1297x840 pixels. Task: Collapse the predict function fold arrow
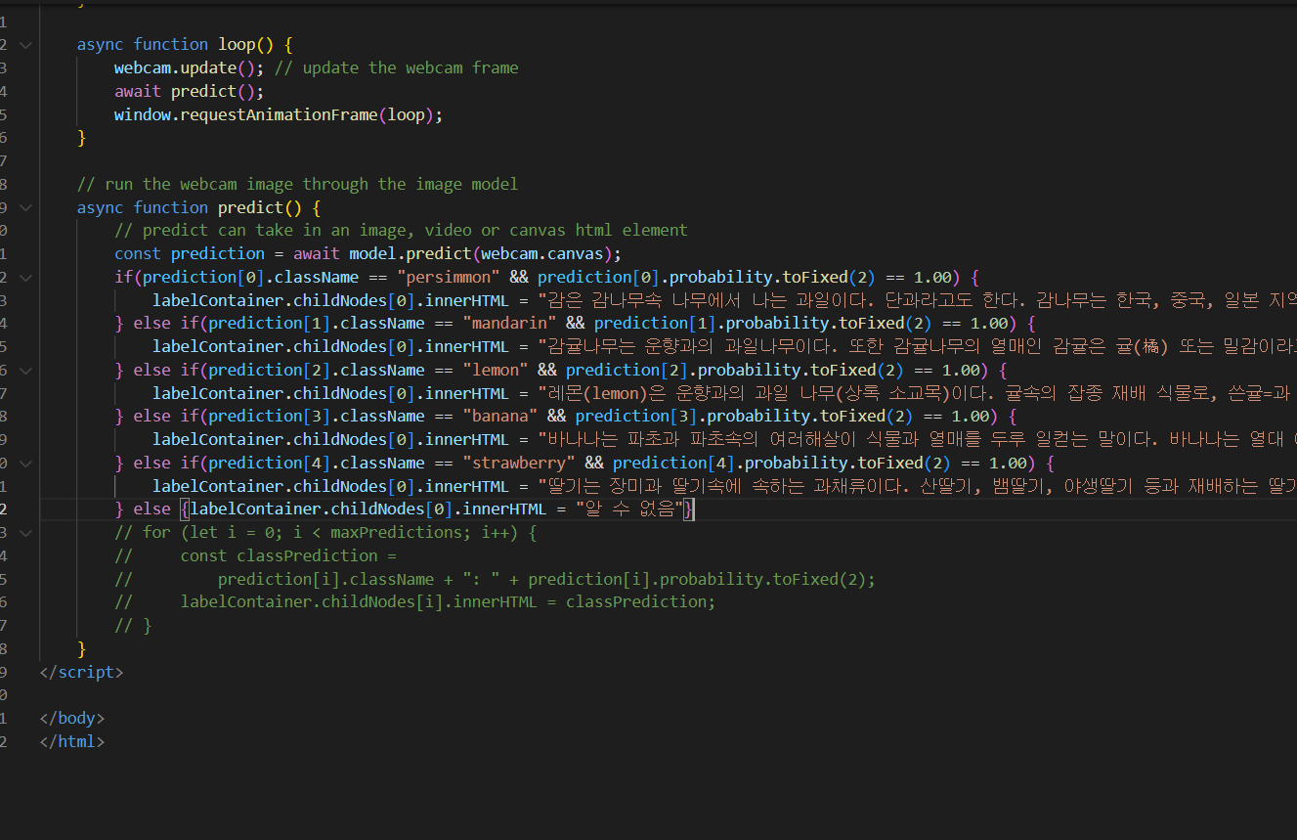[x=25, y=206]
